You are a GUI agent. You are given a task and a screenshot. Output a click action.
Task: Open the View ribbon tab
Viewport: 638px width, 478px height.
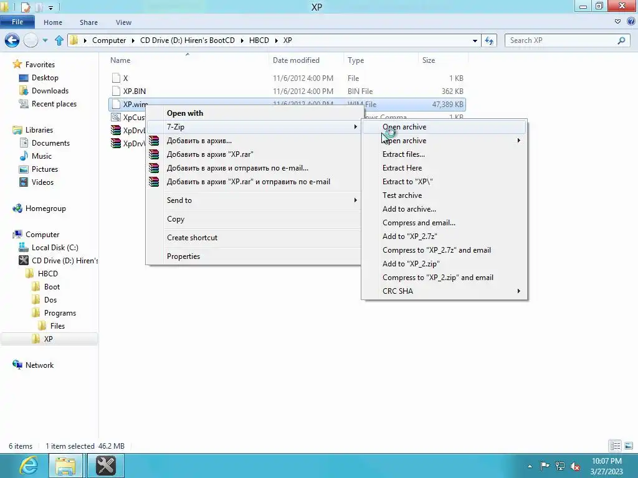pyautogui.click(x=123, y=22)
